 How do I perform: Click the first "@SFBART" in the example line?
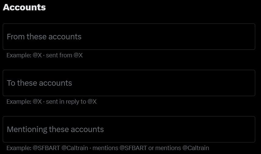(46, 148)
